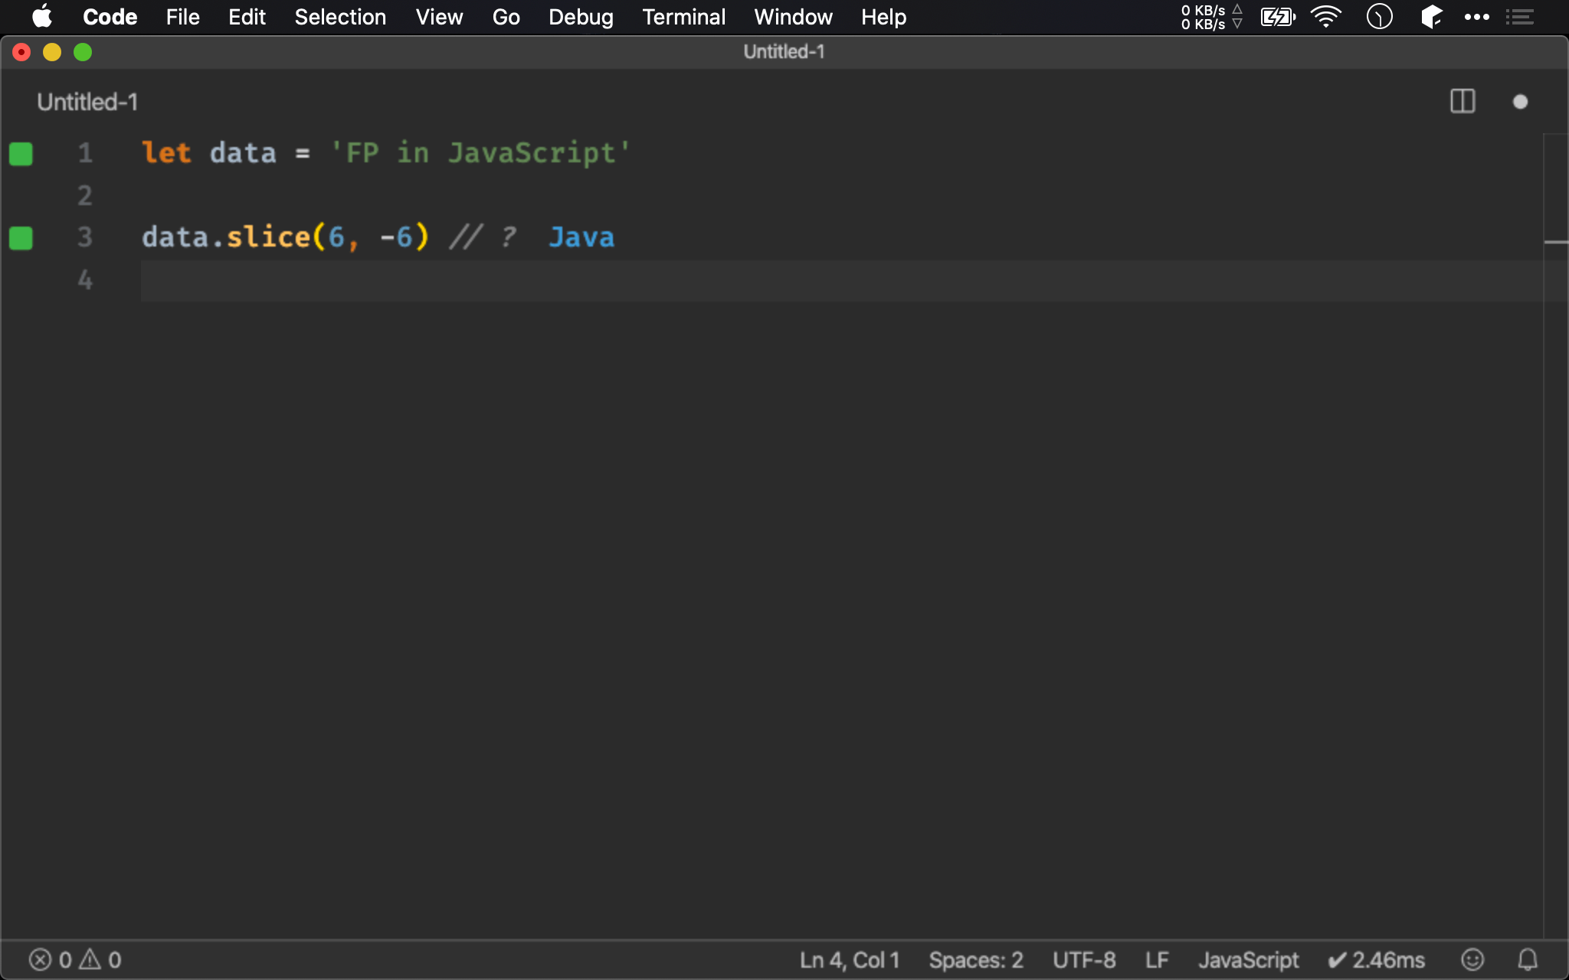The image size is (1569, 980).
Task: Open the Selection menu
Action: [340, 17]
